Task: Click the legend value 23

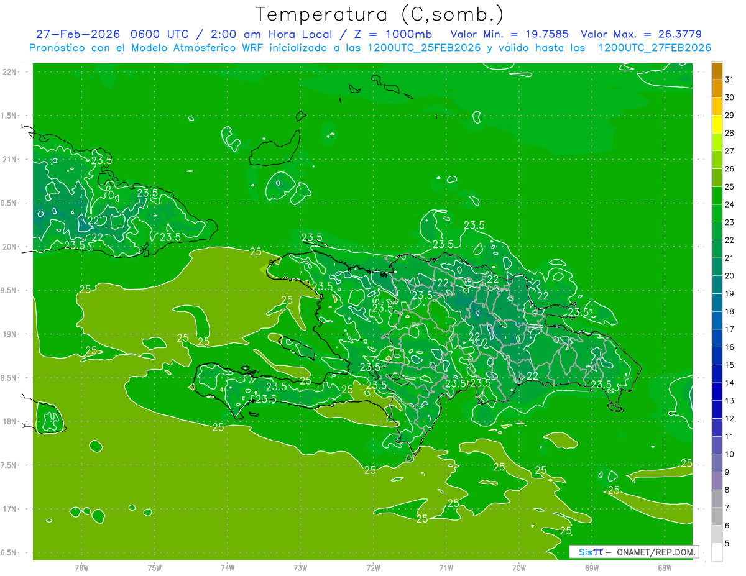Action: pos(730,222)
